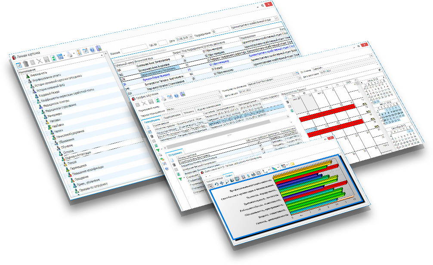
Task: Click the green refresh icon in Личная карточка toolbar
Action: (54, 58)
